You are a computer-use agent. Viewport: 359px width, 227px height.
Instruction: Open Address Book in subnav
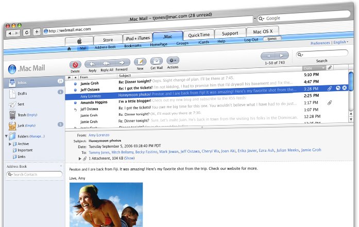105,47
